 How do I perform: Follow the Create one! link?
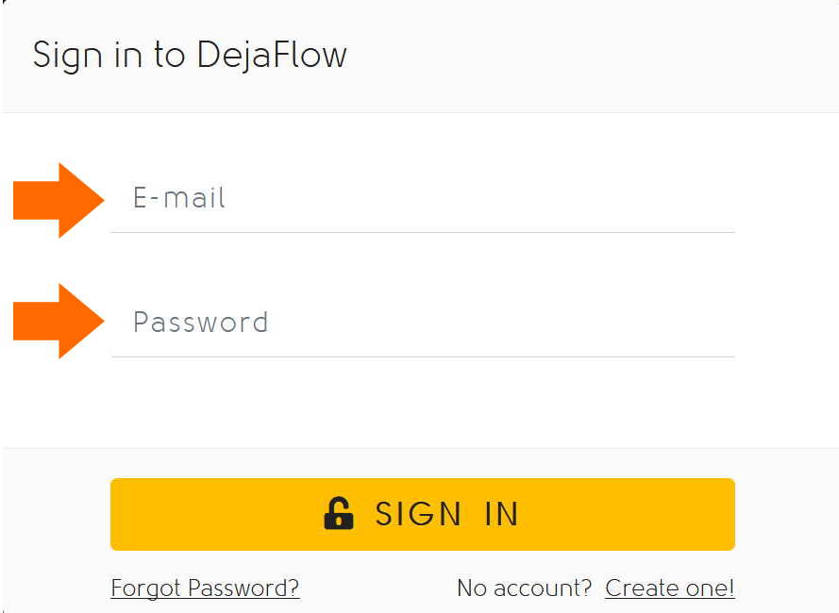[x=669, y=588]
